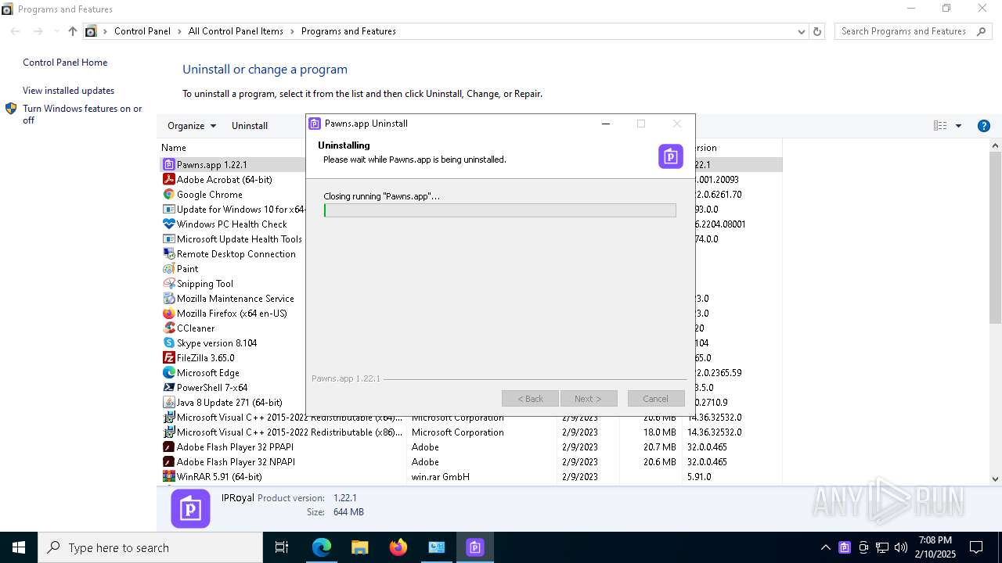Open the Organize dropdown menu

coord(192,126)
